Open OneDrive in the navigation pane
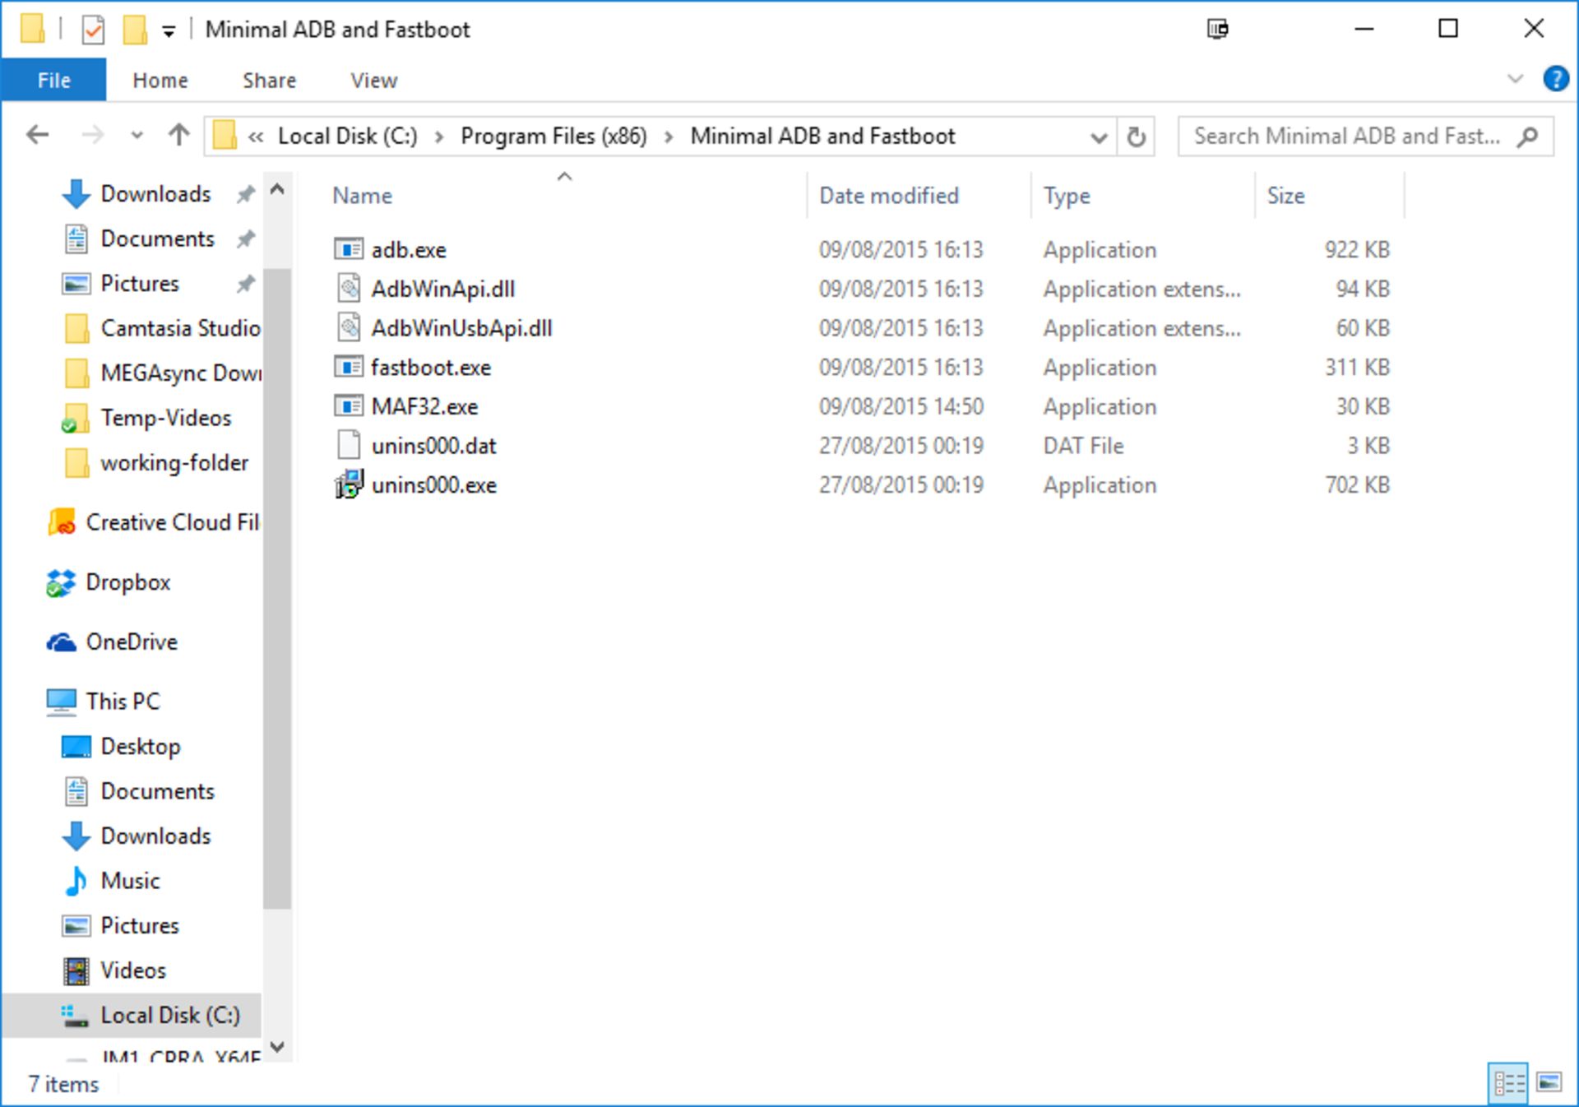Screen dimensions: 1579x1107 [112, 642]
